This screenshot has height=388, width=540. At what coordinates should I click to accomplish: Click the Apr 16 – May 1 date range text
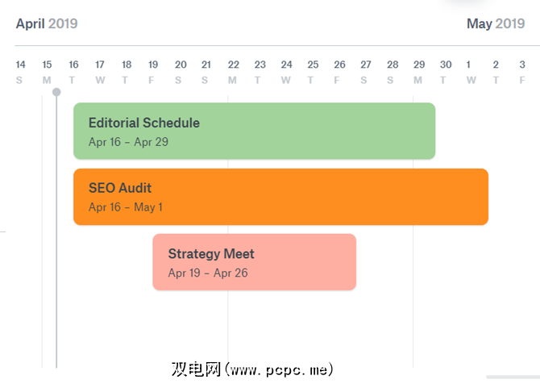click(x=126, y=207)
